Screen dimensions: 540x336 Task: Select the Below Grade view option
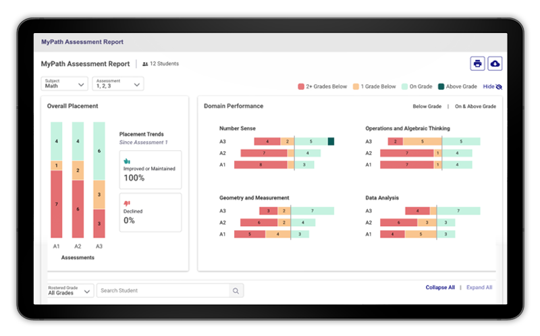click(x=427, y=107)
